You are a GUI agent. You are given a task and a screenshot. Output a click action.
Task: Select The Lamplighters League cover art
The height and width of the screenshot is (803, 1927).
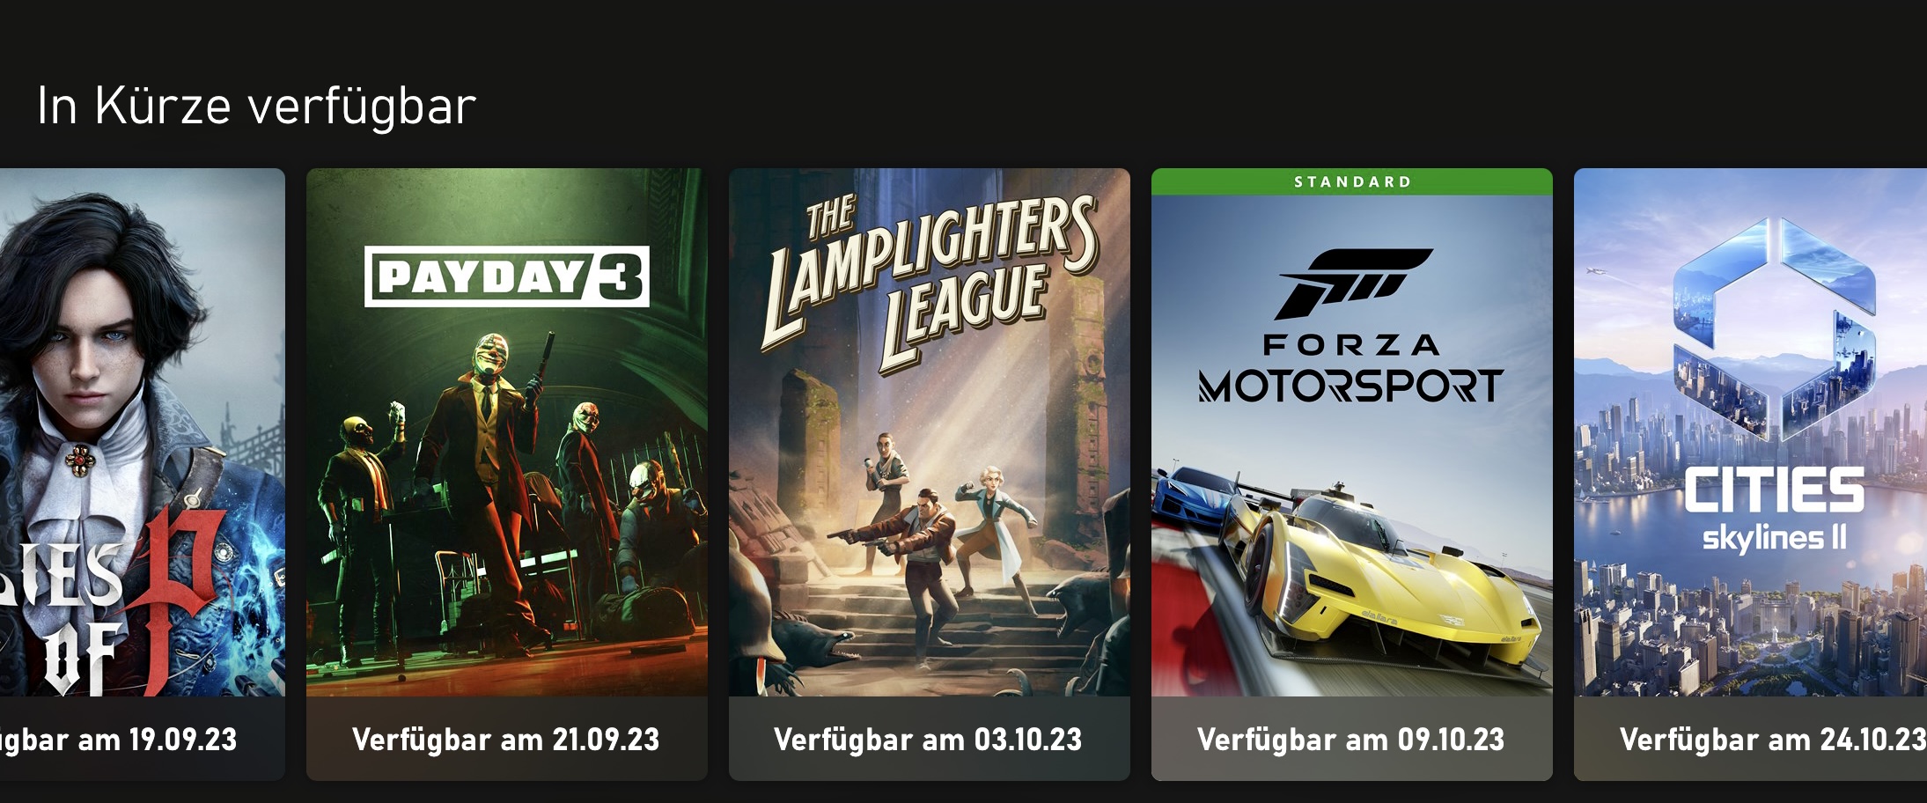click(x=929, y=432)
